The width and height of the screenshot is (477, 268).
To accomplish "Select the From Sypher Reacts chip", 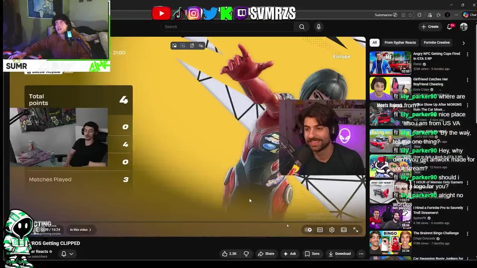I will [400, 42].
